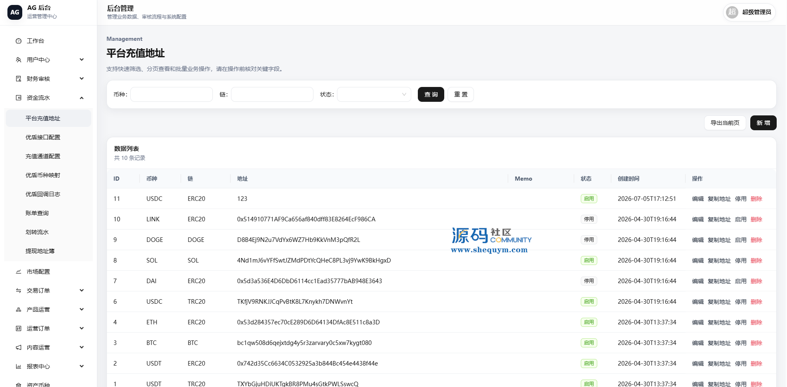Screen dimensions: 787x387
Task: Open the 划转流水 menu item
Action: [48, 232]
